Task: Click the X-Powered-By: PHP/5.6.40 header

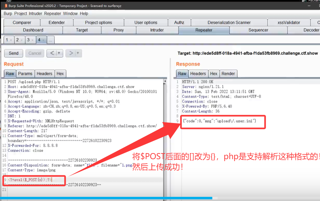Action: tap(207, 106)
